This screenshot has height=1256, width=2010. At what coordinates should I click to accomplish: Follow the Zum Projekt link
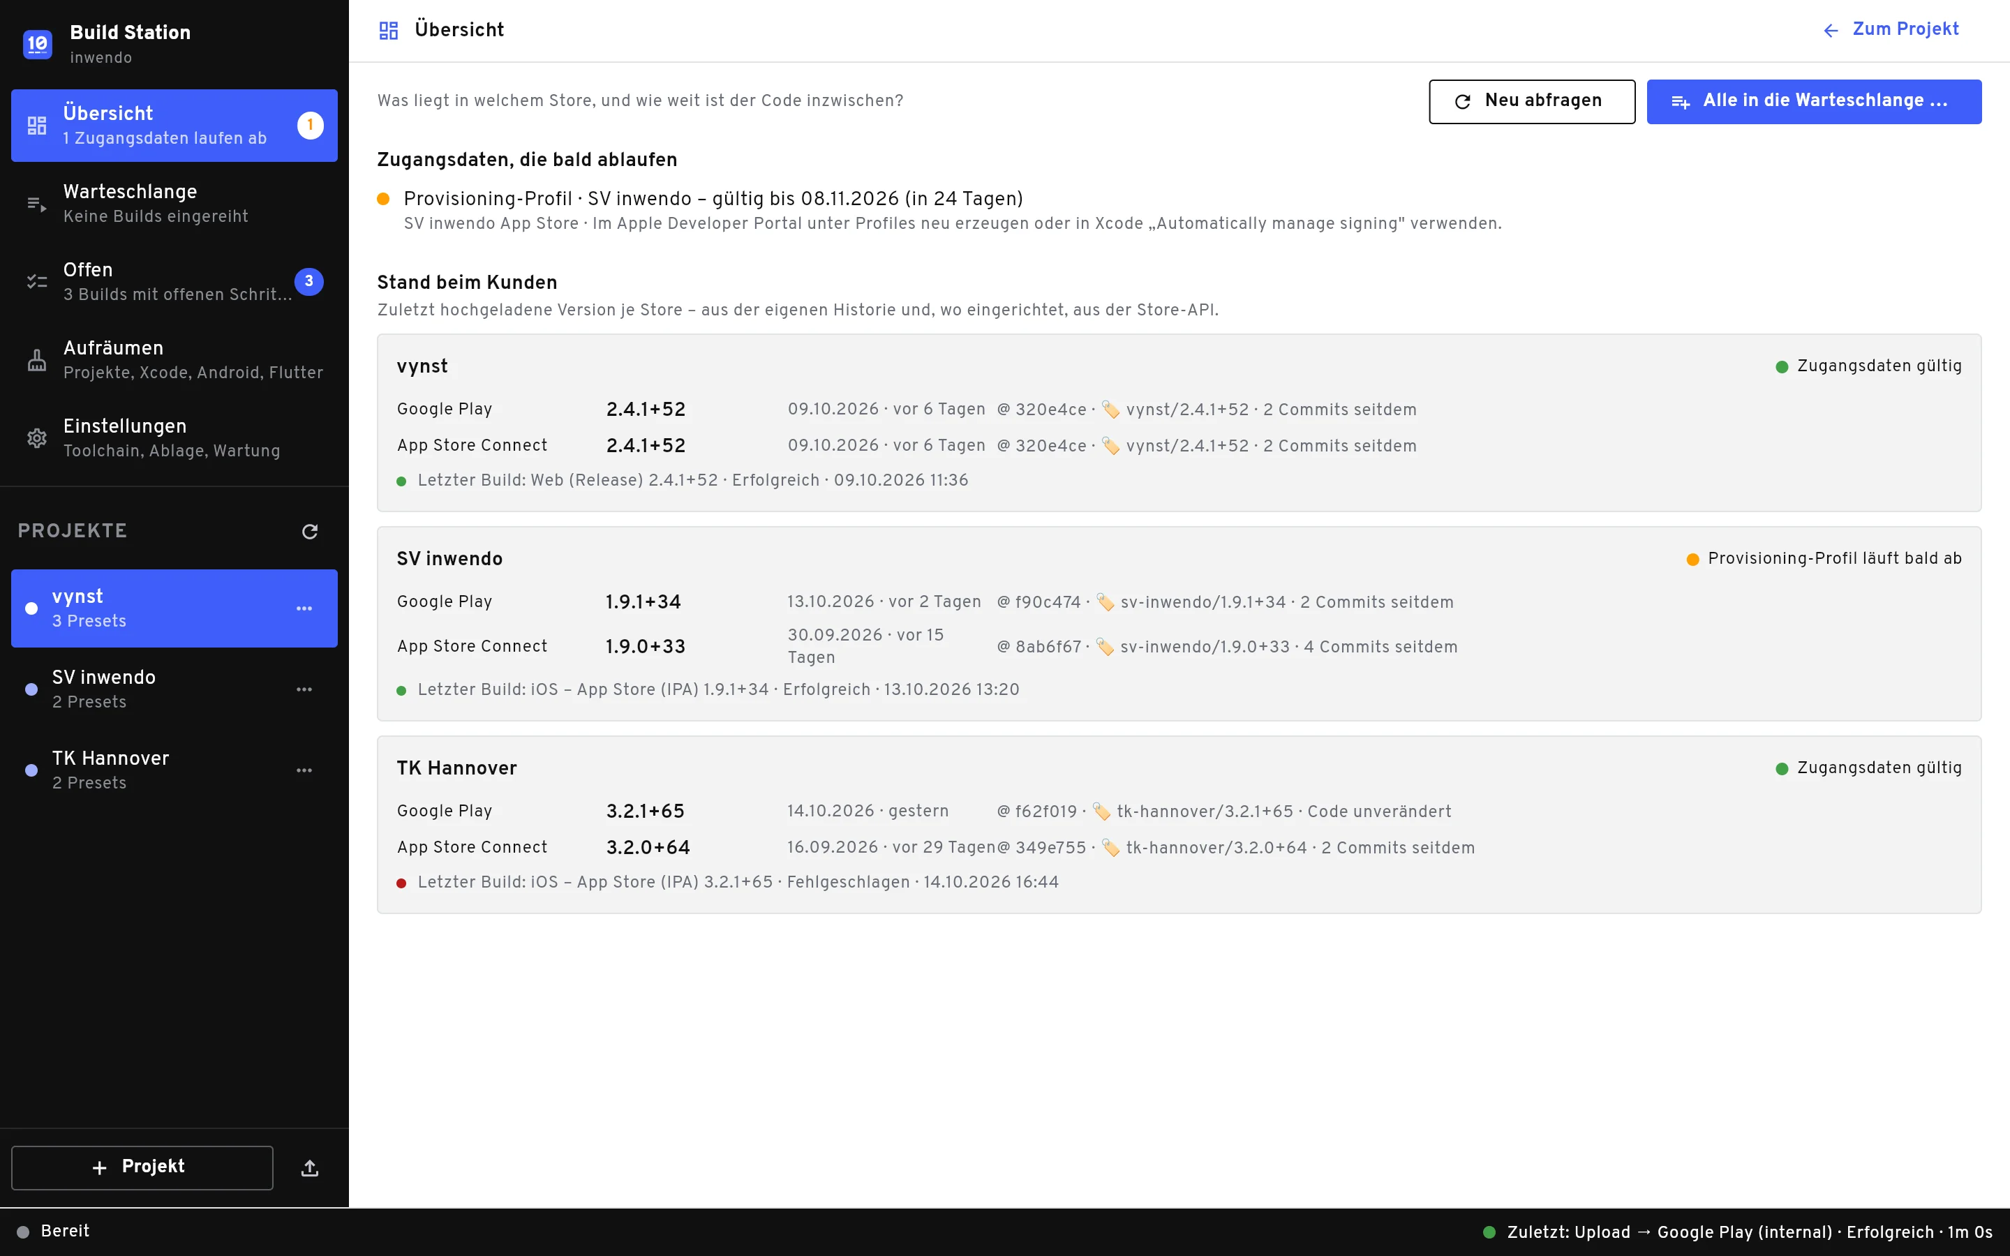[1891, 30]
